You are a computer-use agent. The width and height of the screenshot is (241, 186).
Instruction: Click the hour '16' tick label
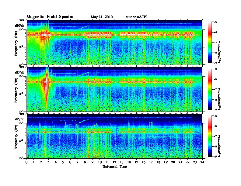coord(144,162)
